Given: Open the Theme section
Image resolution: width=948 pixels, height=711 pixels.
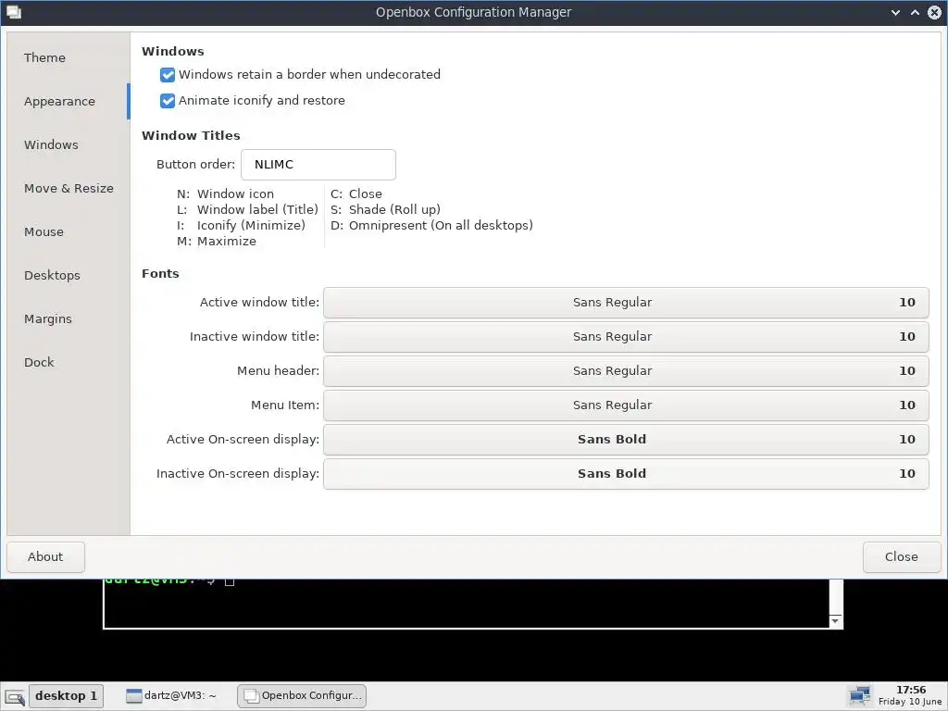Looking at the screenshot, I should 69,57.
